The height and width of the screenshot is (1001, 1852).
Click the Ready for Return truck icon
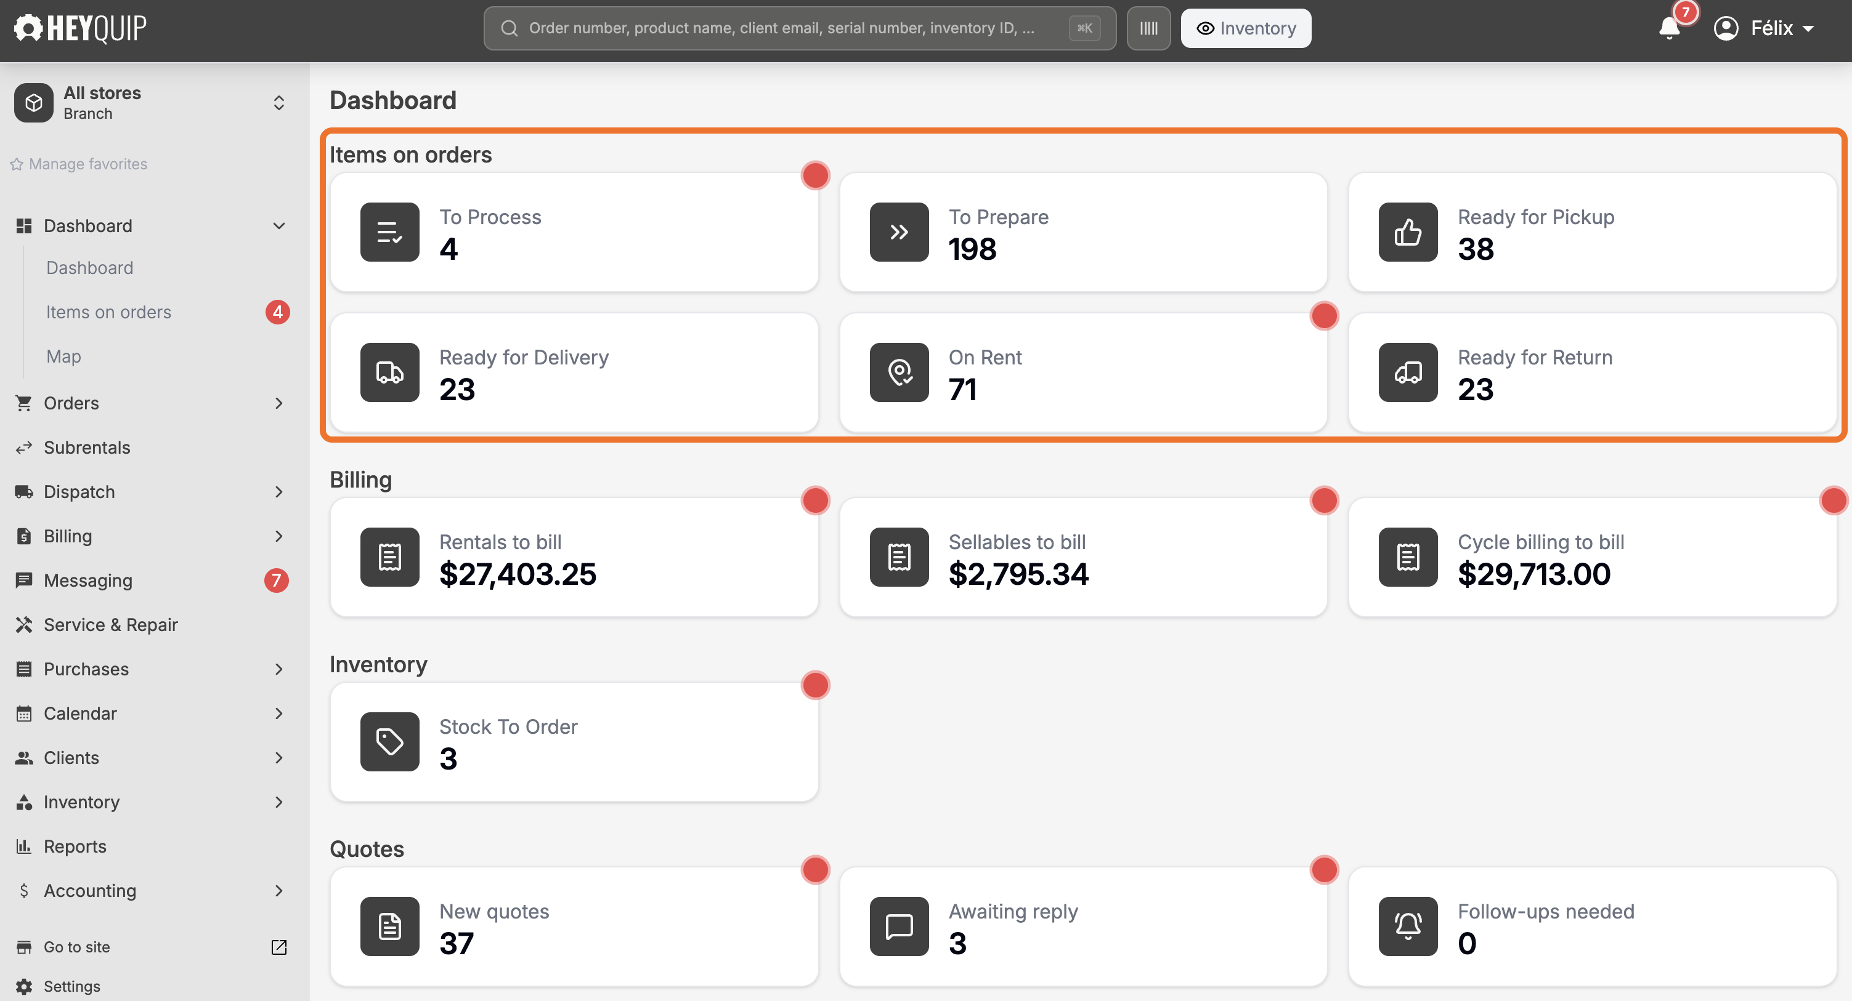[1408, 372]
